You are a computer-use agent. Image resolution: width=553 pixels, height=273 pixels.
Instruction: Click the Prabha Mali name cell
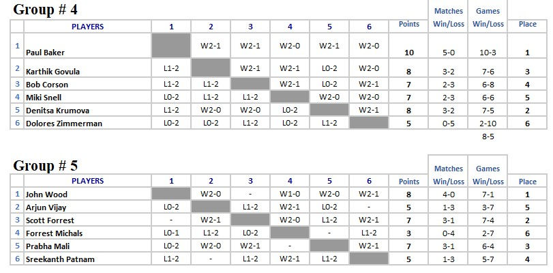click(x=47, y=246)
